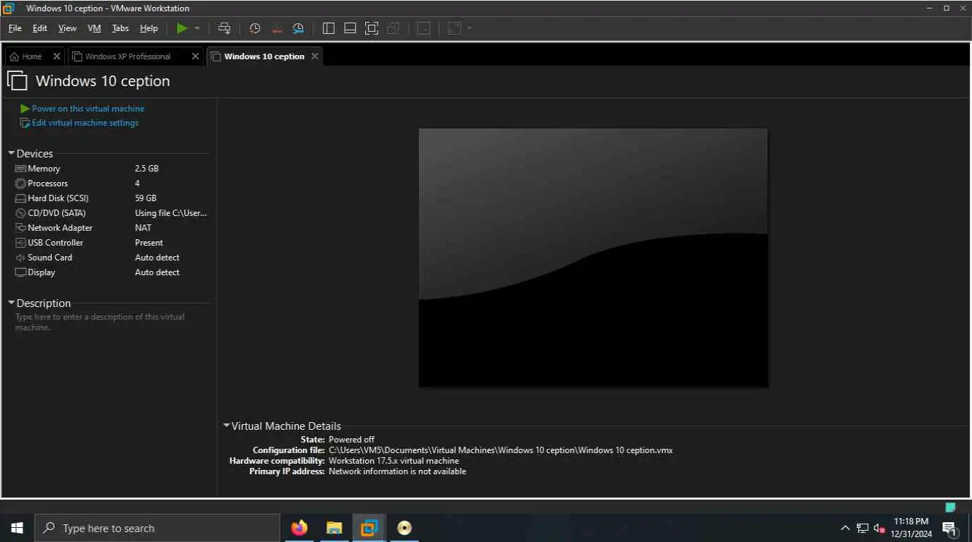Open the Help menu
The width and height of the screenshot is (972, 542).
click(148, 28)
